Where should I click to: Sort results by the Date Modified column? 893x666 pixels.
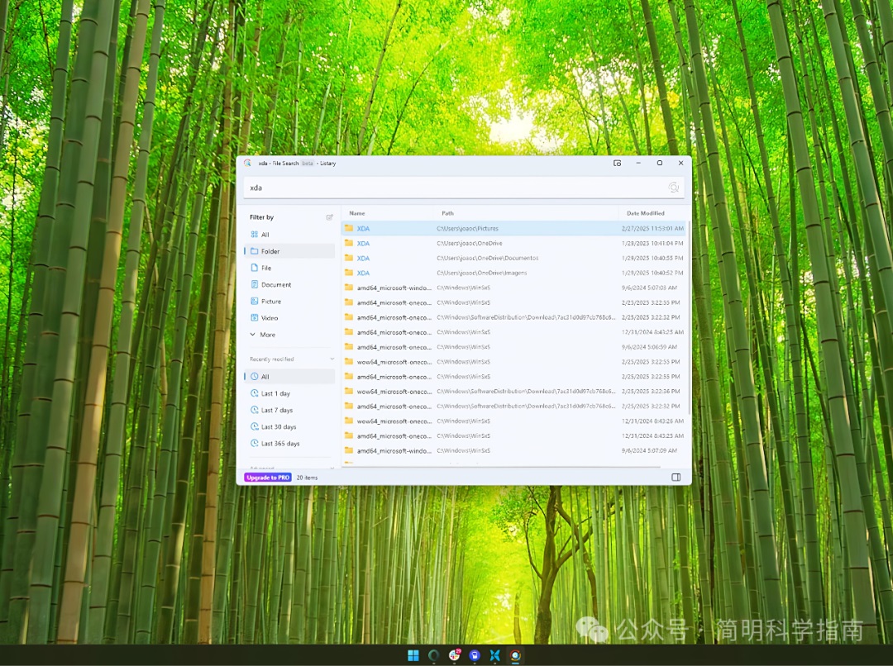tap(645, 213)
